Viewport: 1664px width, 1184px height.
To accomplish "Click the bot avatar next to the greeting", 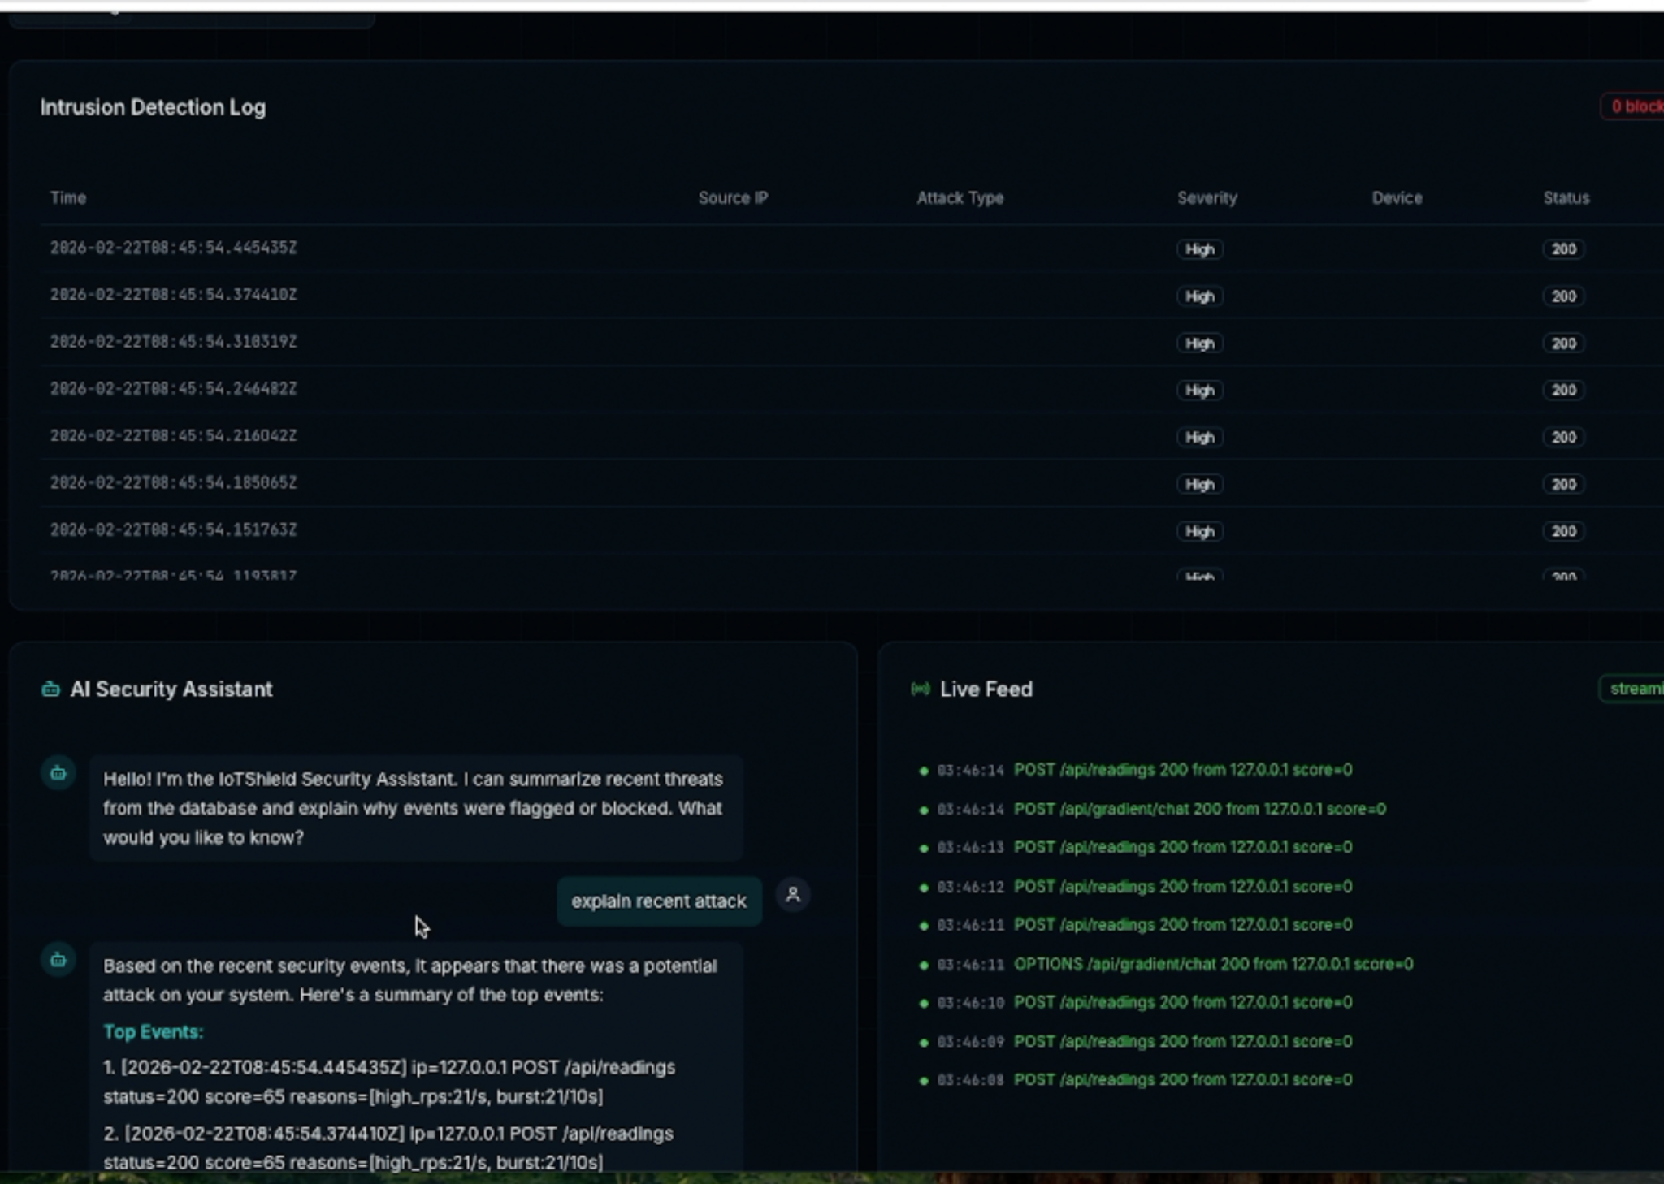I will pyautogui.click(x=58, y=773).
